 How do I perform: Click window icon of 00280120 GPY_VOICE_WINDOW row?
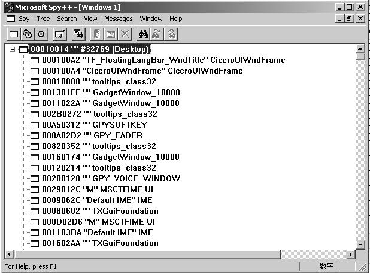tap(35, 179)
